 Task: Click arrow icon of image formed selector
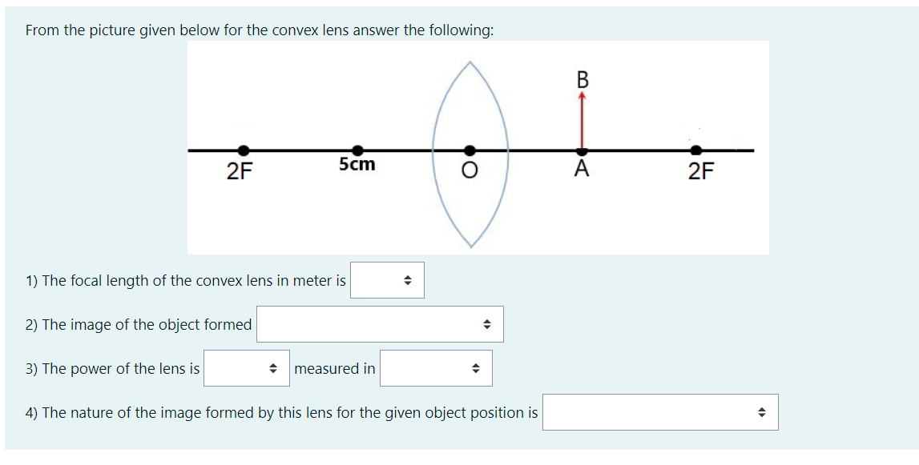(x=486, y=324)
